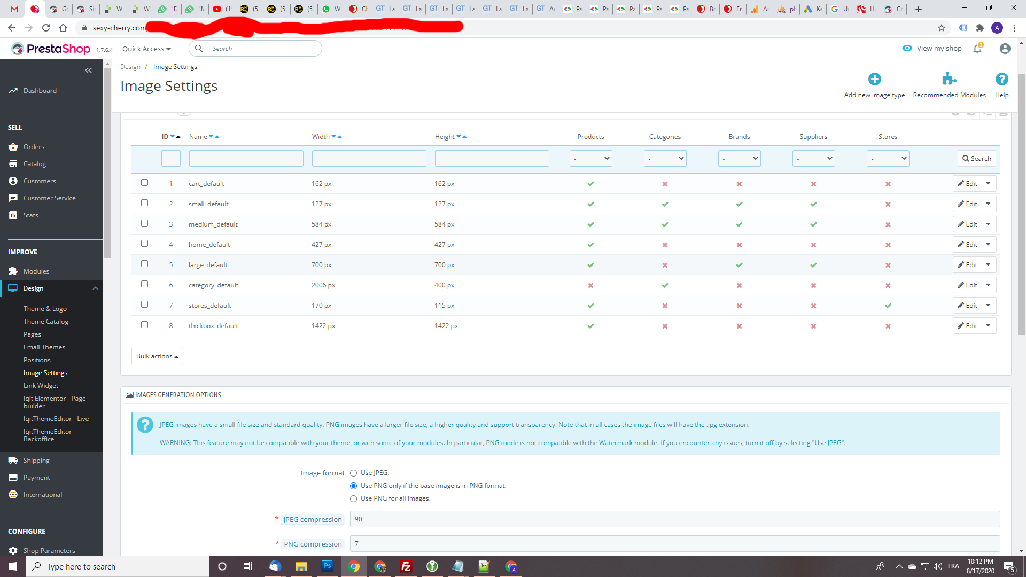Open FileZilla from the Windows taskbar
Image resolution: width=1026 pixels, height=577 pixels.
pos(406,566)
